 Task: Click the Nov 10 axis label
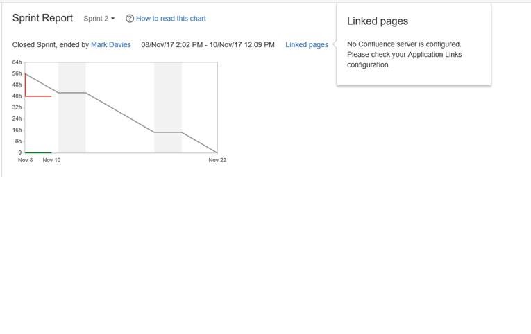[51, 160]
